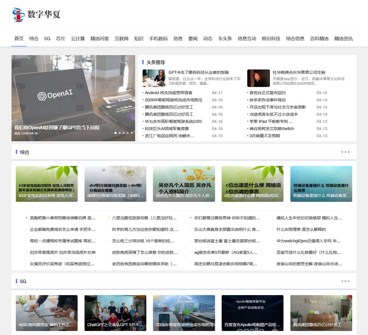Open thumbnail for 杜华韩庚合伙华果果公司注销

(x=258, y=78)
